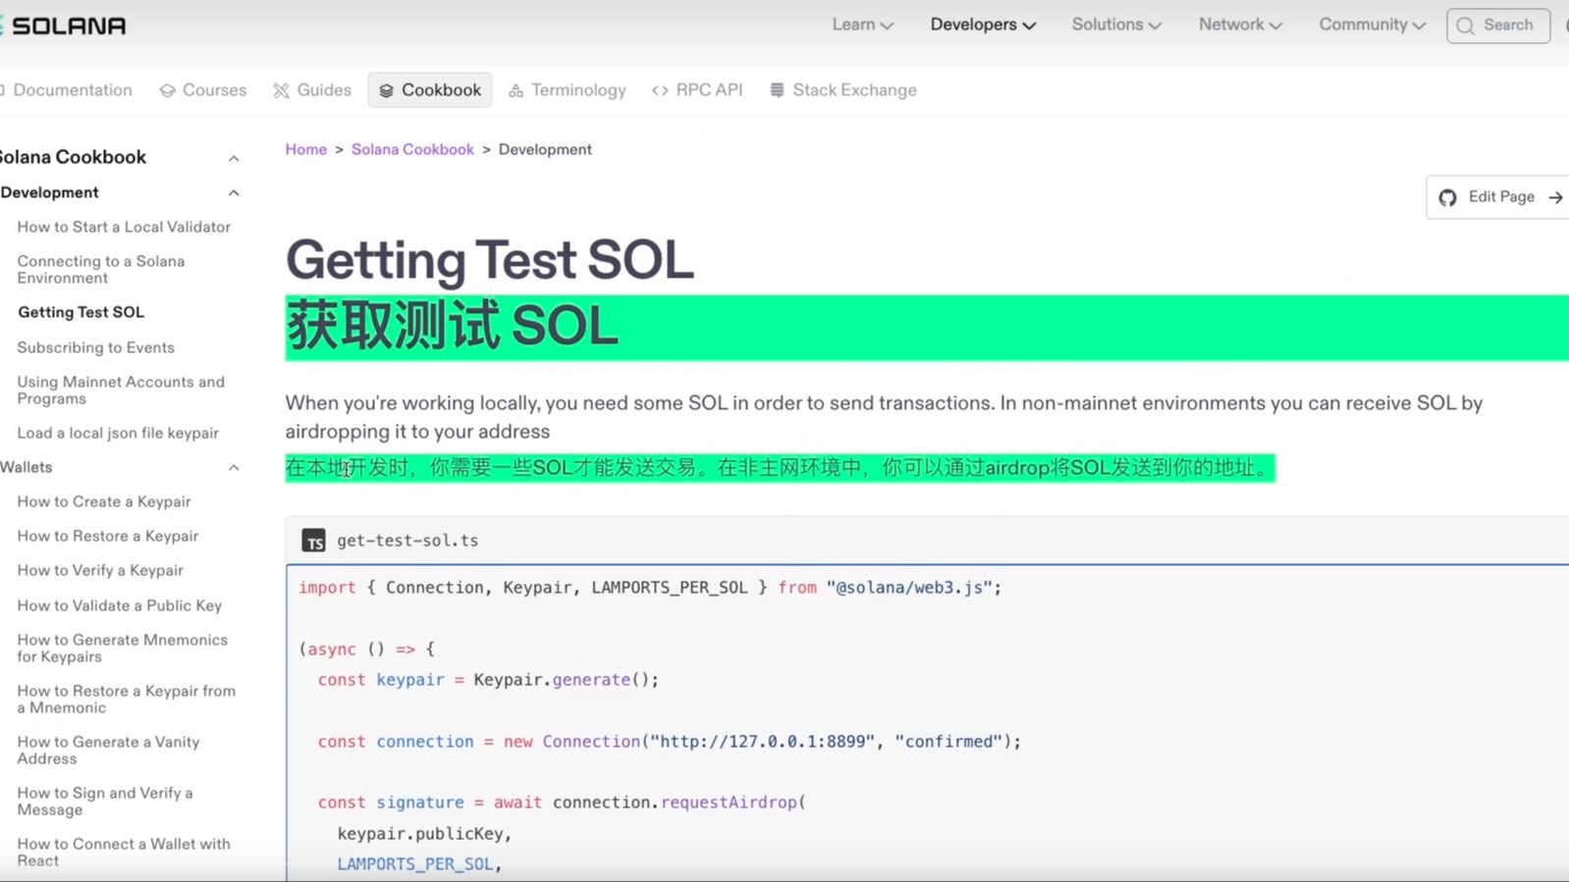
Task: Click the arrow icon on Edit Page
Action: [1555, 198]
